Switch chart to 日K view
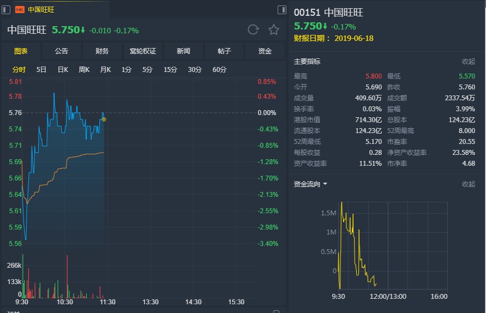 [x=63, y=69]
